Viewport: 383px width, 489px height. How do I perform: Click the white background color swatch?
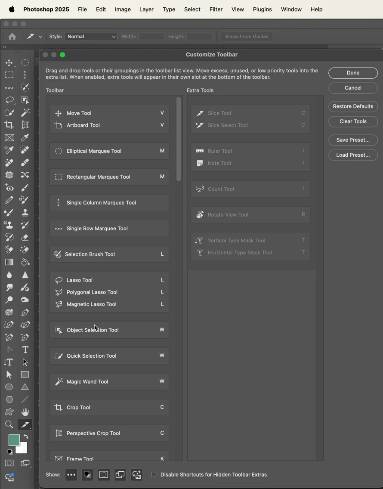pos(23,449)
